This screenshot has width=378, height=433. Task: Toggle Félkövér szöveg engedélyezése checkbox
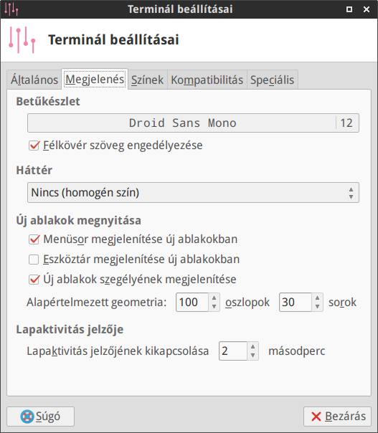coord(34,146)
